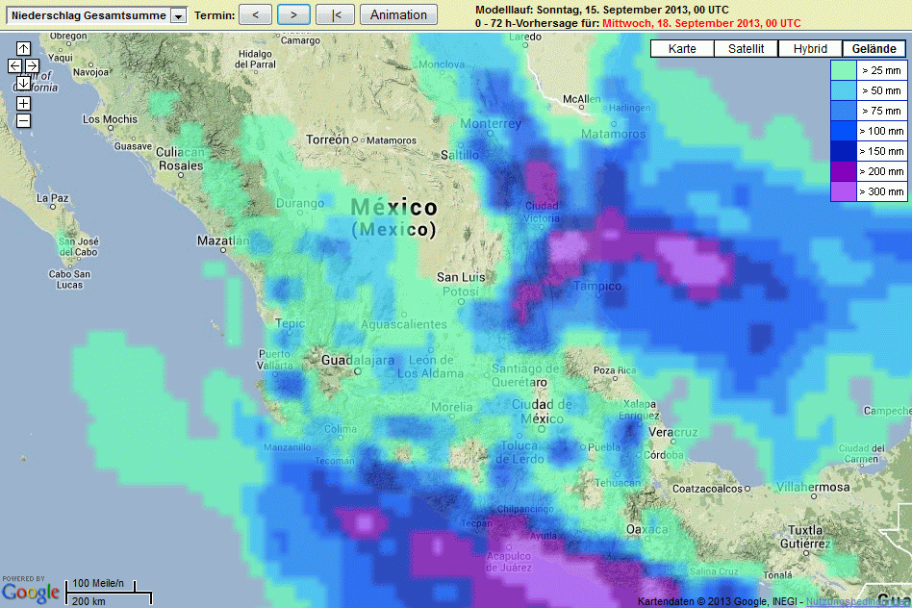Image resolution: width=912 pixels, height=608 pixels.
Task: Jump to first Termin with |< button
Action: tap(335, 14)
